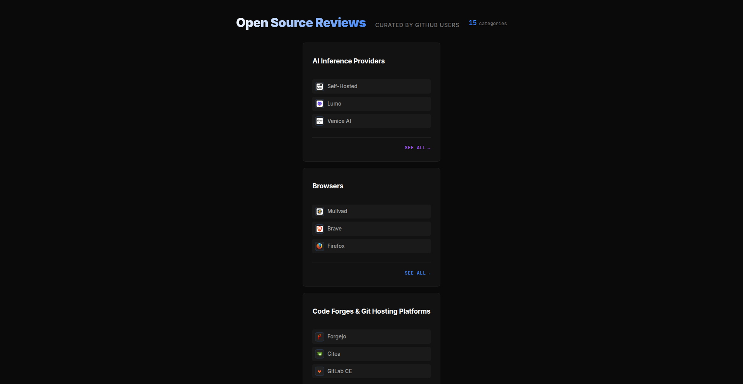Image resolution: width=743 pixels, height=384 pixels.
Task: Click the Open Source Reviews title
Action: coord(301,23)
